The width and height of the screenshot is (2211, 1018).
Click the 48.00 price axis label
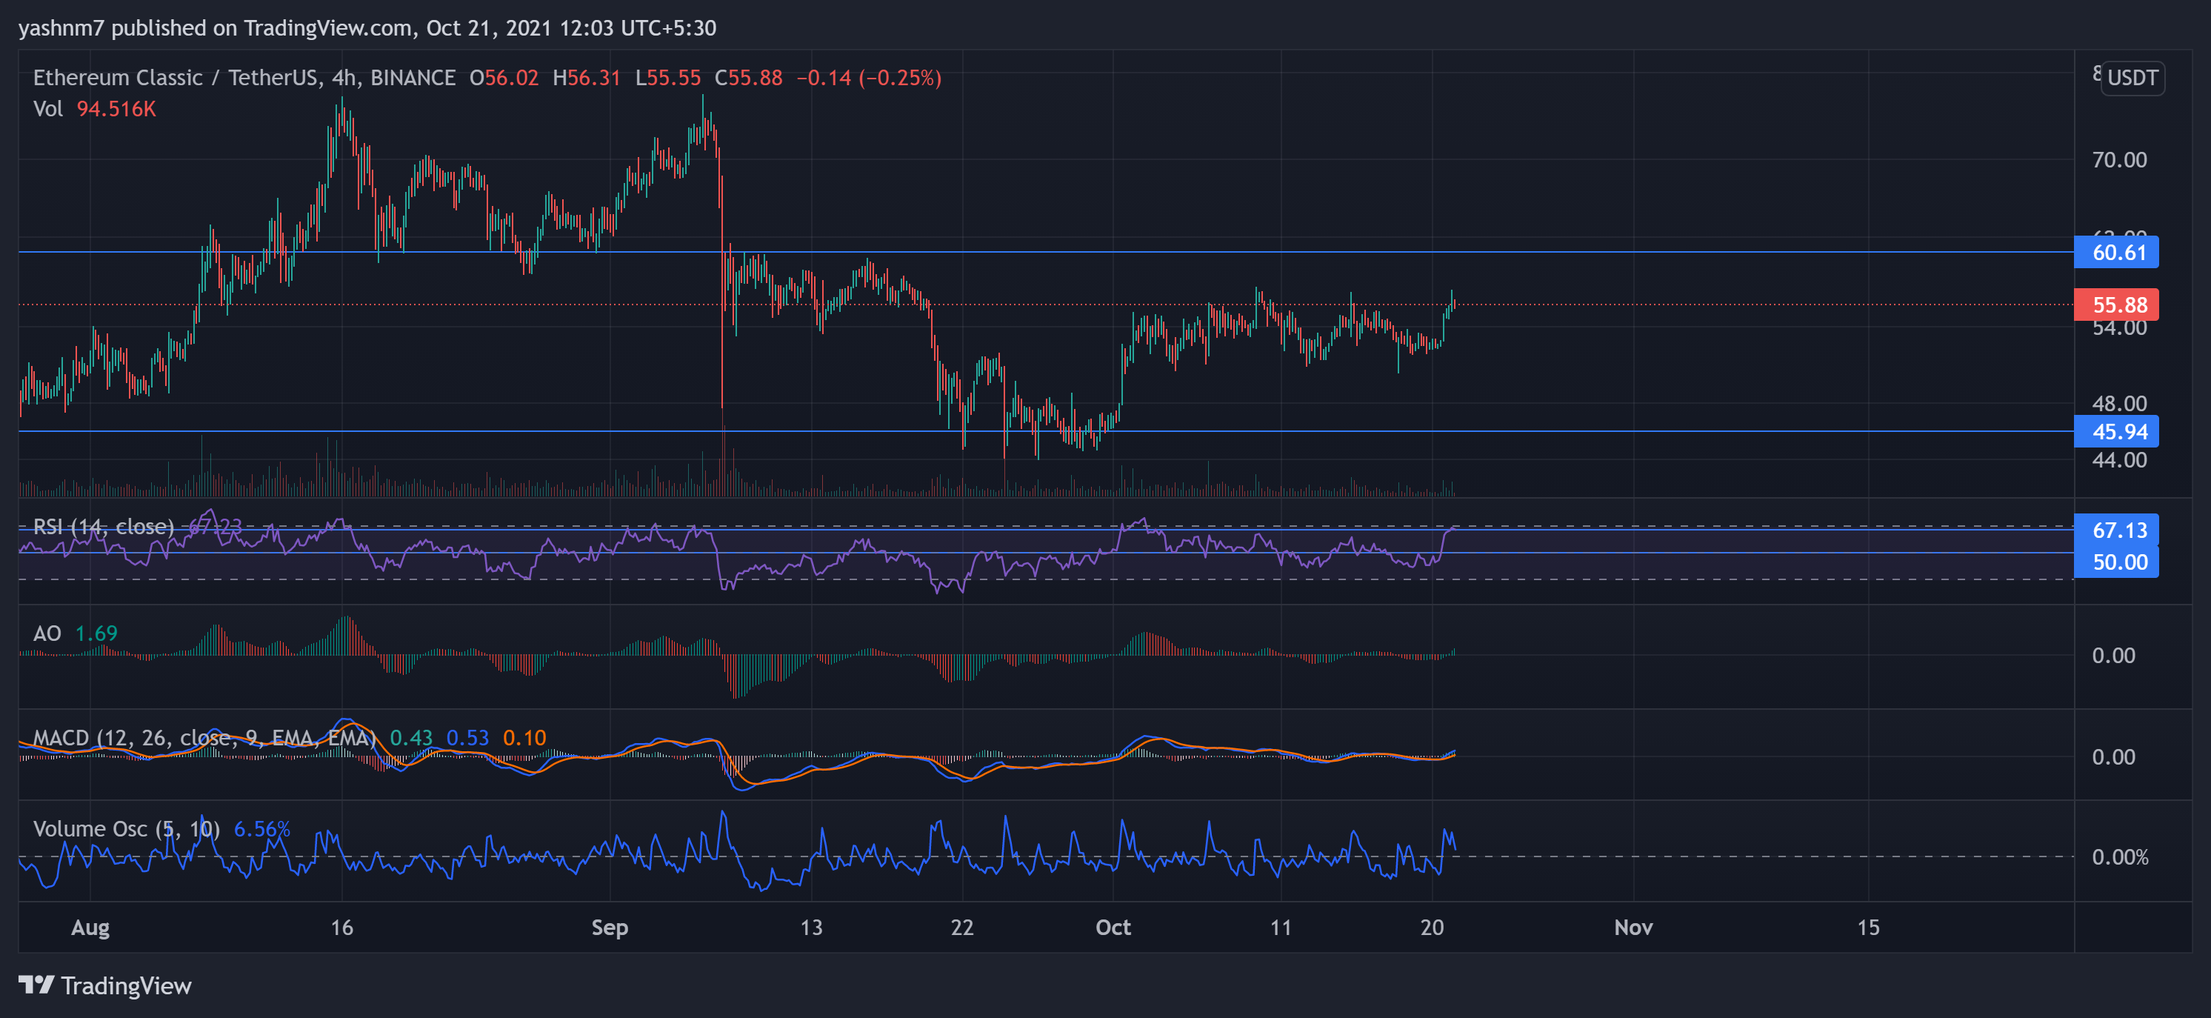coord(2119,404)
